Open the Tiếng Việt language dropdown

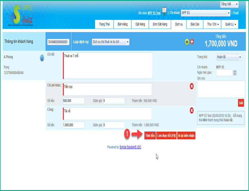[229, 4]
